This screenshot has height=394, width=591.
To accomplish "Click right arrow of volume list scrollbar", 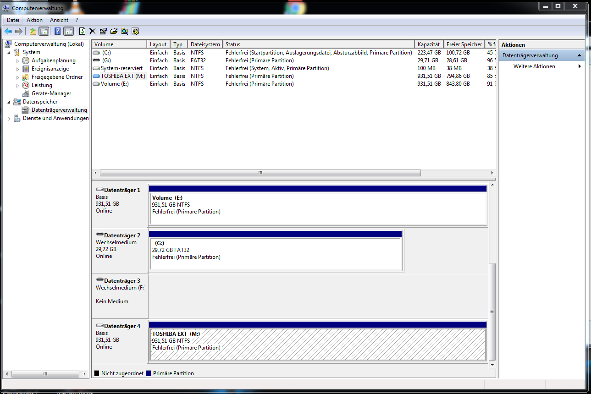I will pos(492,173).
